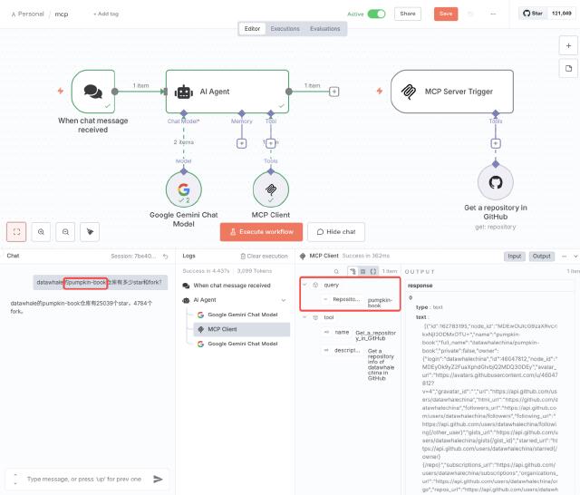Click the fit-to-view canvas icon
This screenshot has height=495, width=580.
pyautogui.click(x=17, y=232)
